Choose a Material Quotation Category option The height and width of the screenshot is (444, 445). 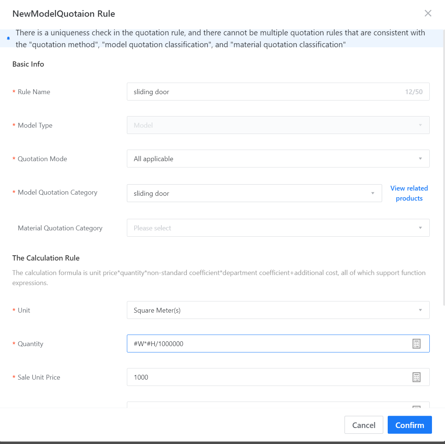[x=278, y=228]
